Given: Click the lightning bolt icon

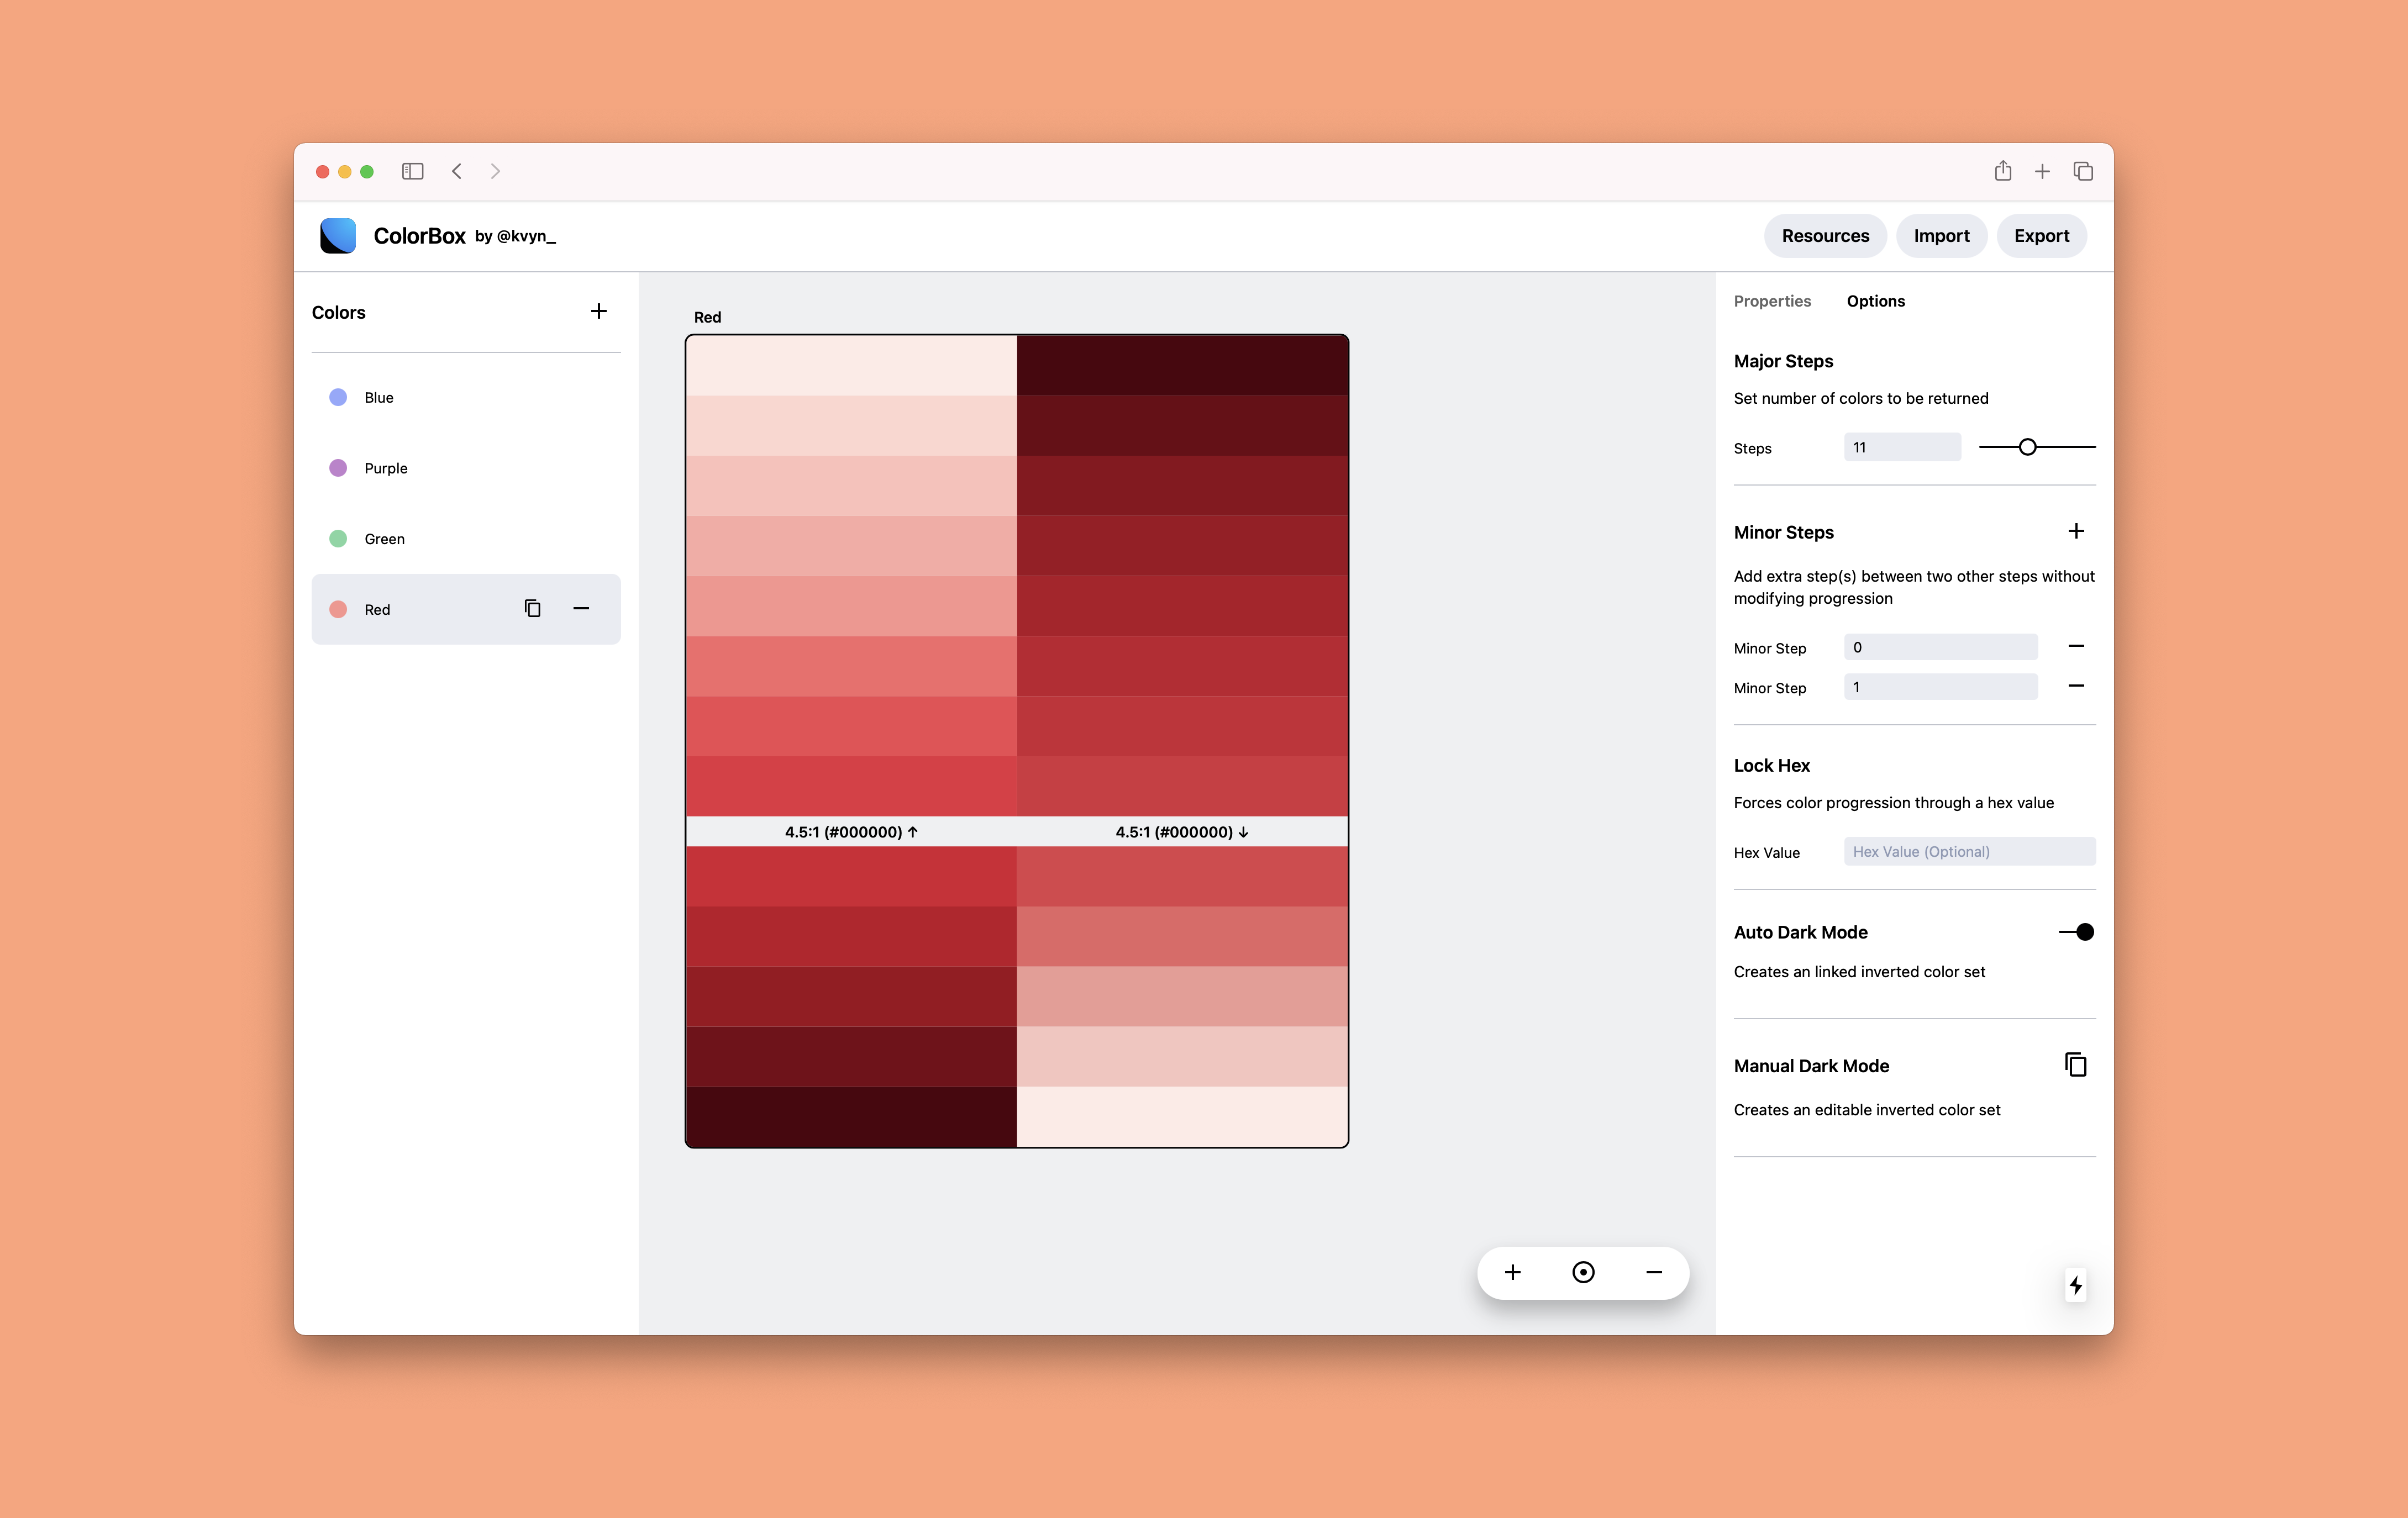Looking at the screenshot, I should point(2075,1284).
